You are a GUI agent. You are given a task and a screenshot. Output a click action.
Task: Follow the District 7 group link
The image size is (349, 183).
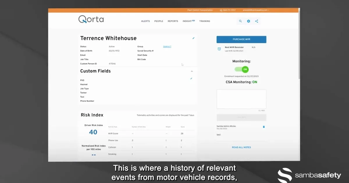tap(167, 46)
